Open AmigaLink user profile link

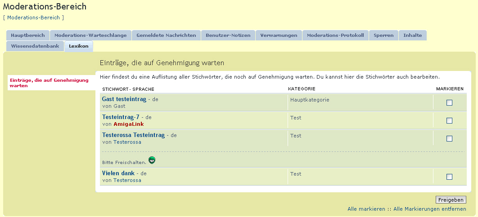click(x=128, y=124)
